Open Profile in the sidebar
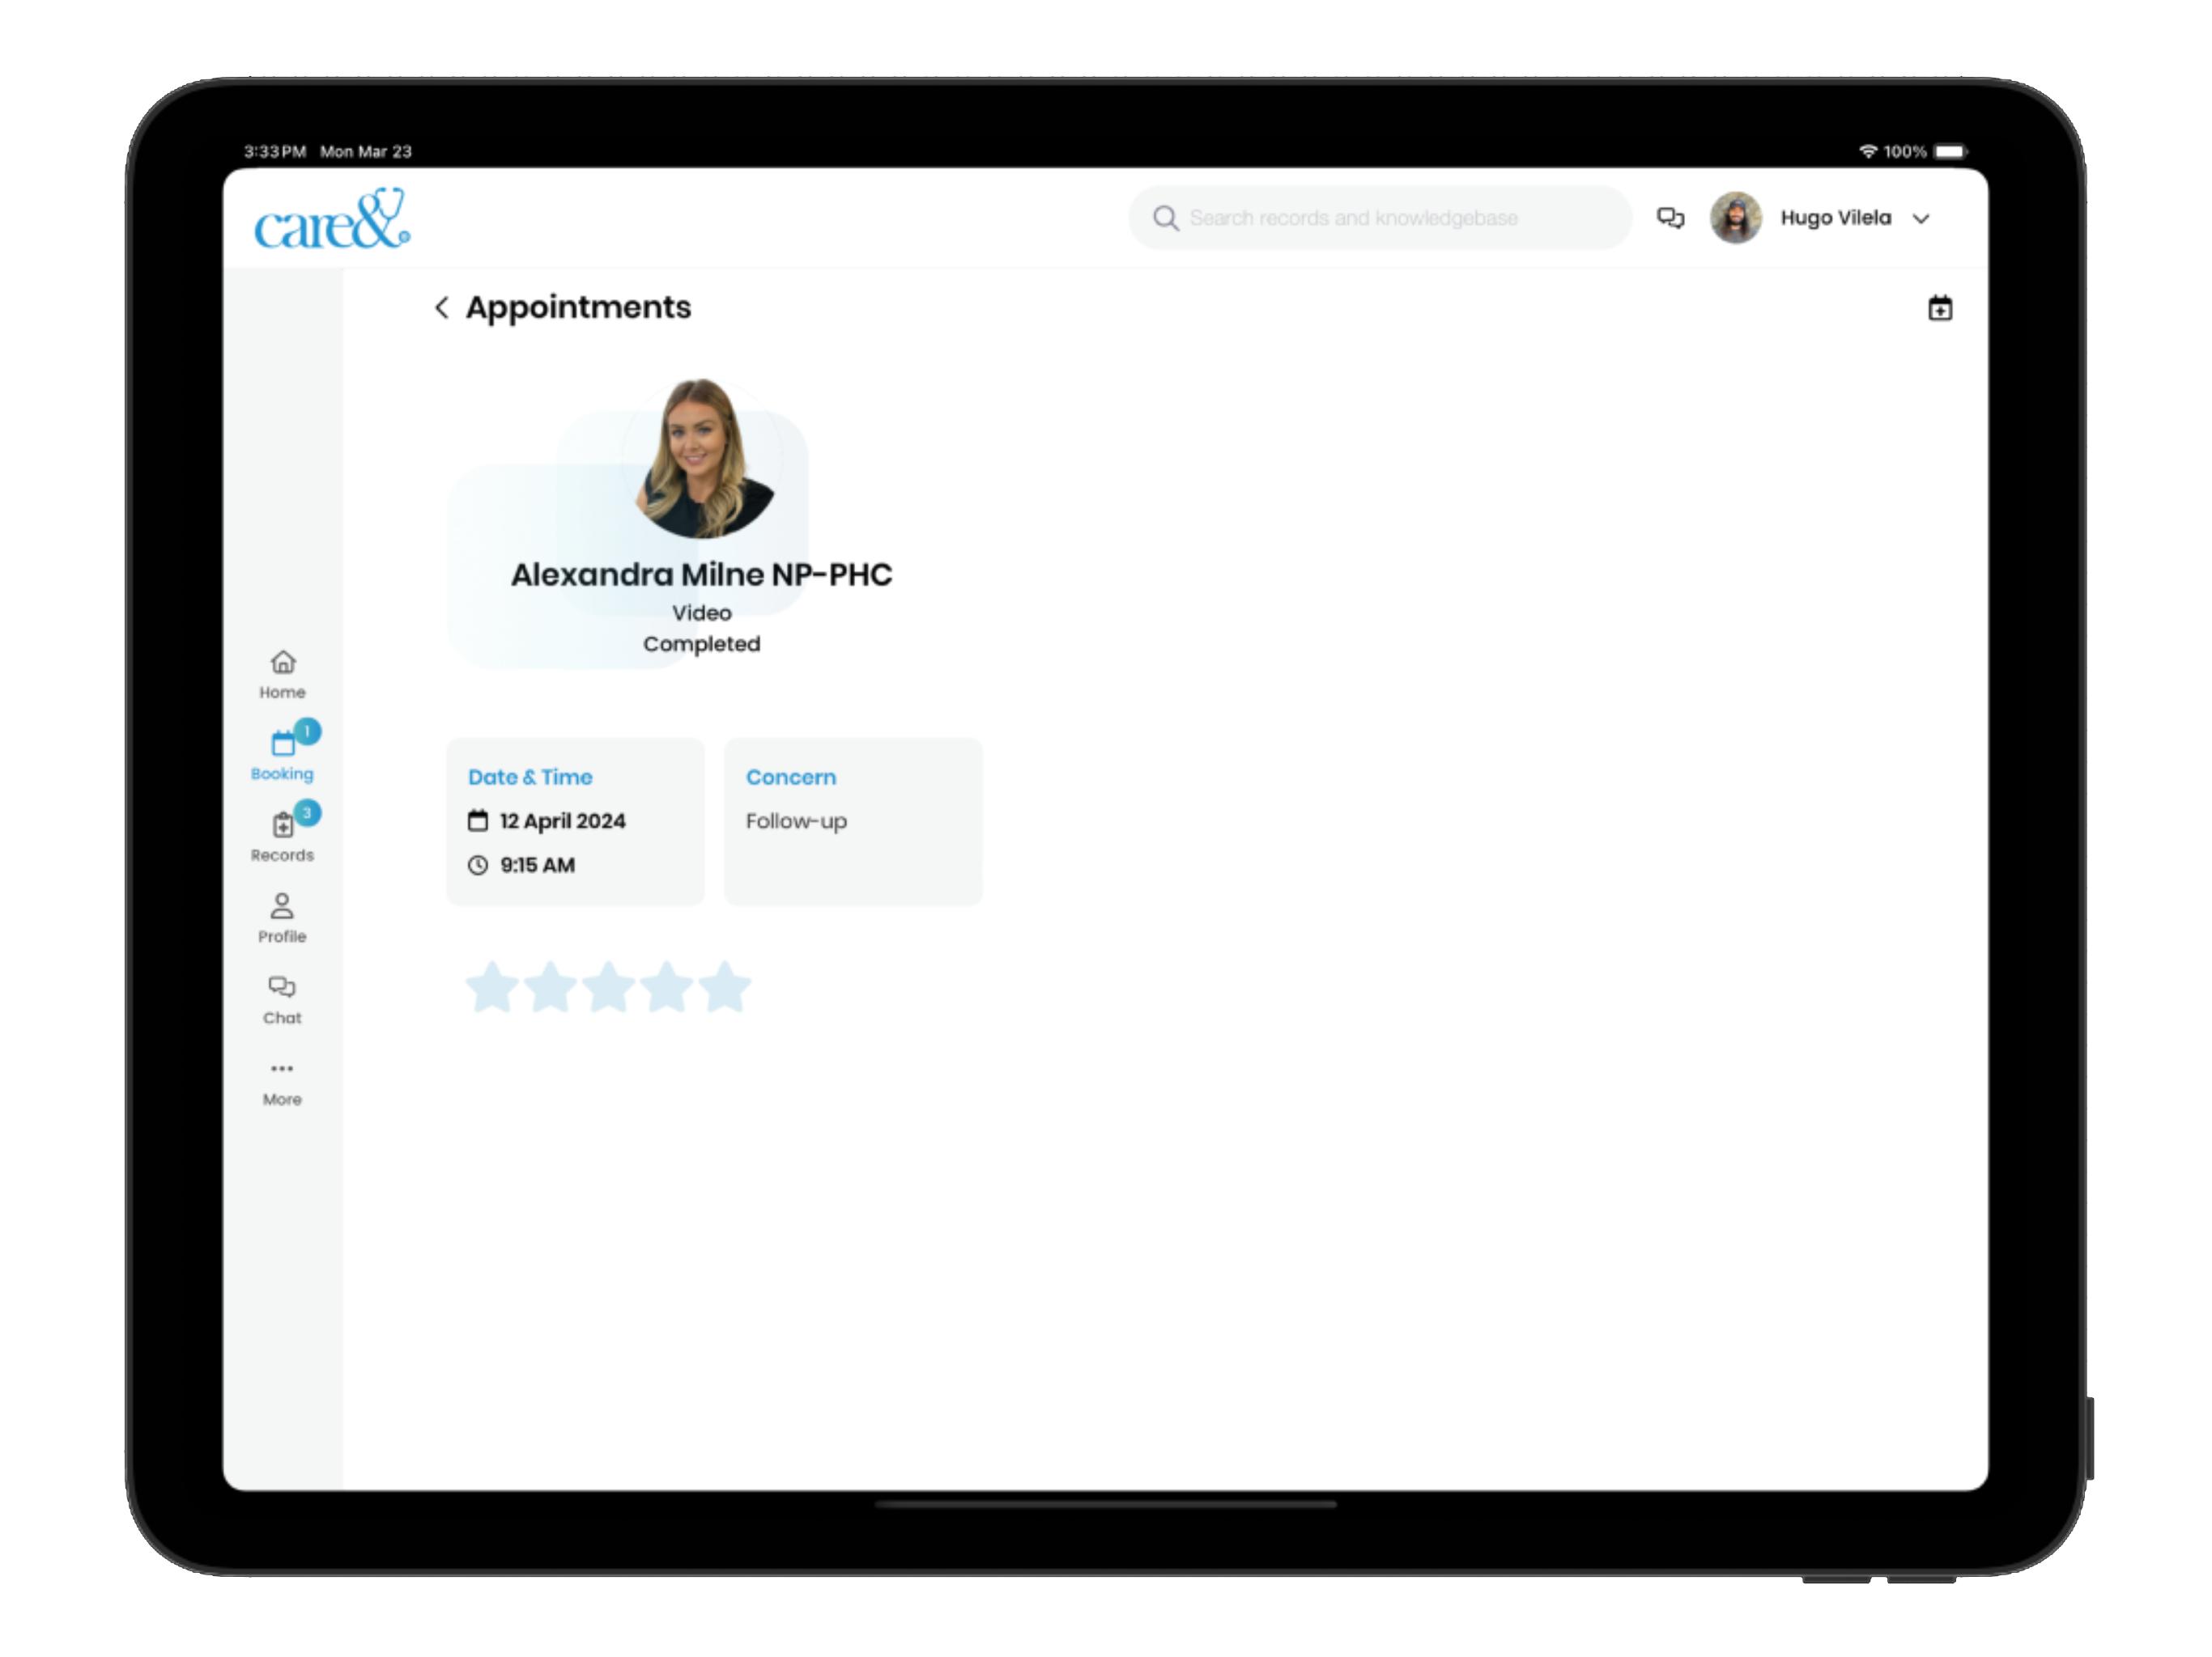 point(282,918)
